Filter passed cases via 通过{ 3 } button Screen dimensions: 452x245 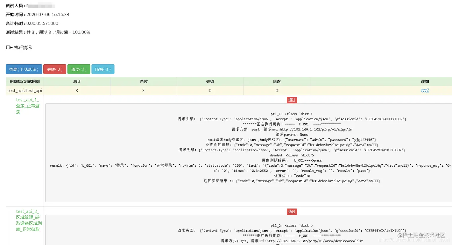click(x=79, y=69)
